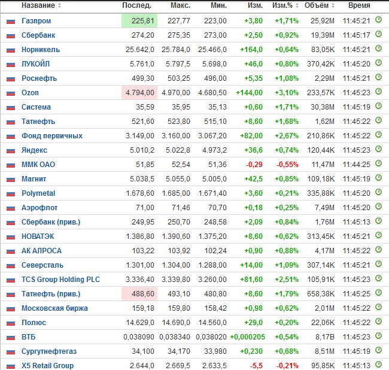The height and width of the screenshot is (370, 389).
Task: Click the clock icon in Система row
Action: (378, 106)
